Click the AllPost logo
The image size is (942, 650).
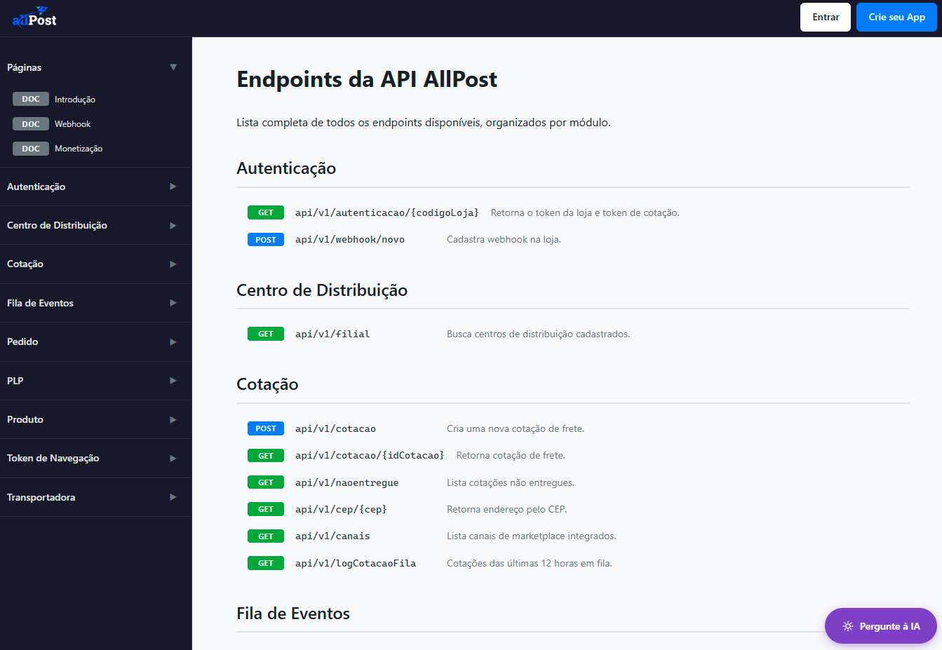pos(34,17)
